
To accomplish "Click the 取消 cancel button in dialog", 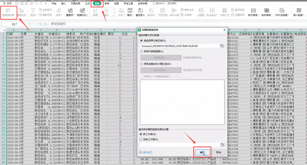I will (x=219, y=152).
